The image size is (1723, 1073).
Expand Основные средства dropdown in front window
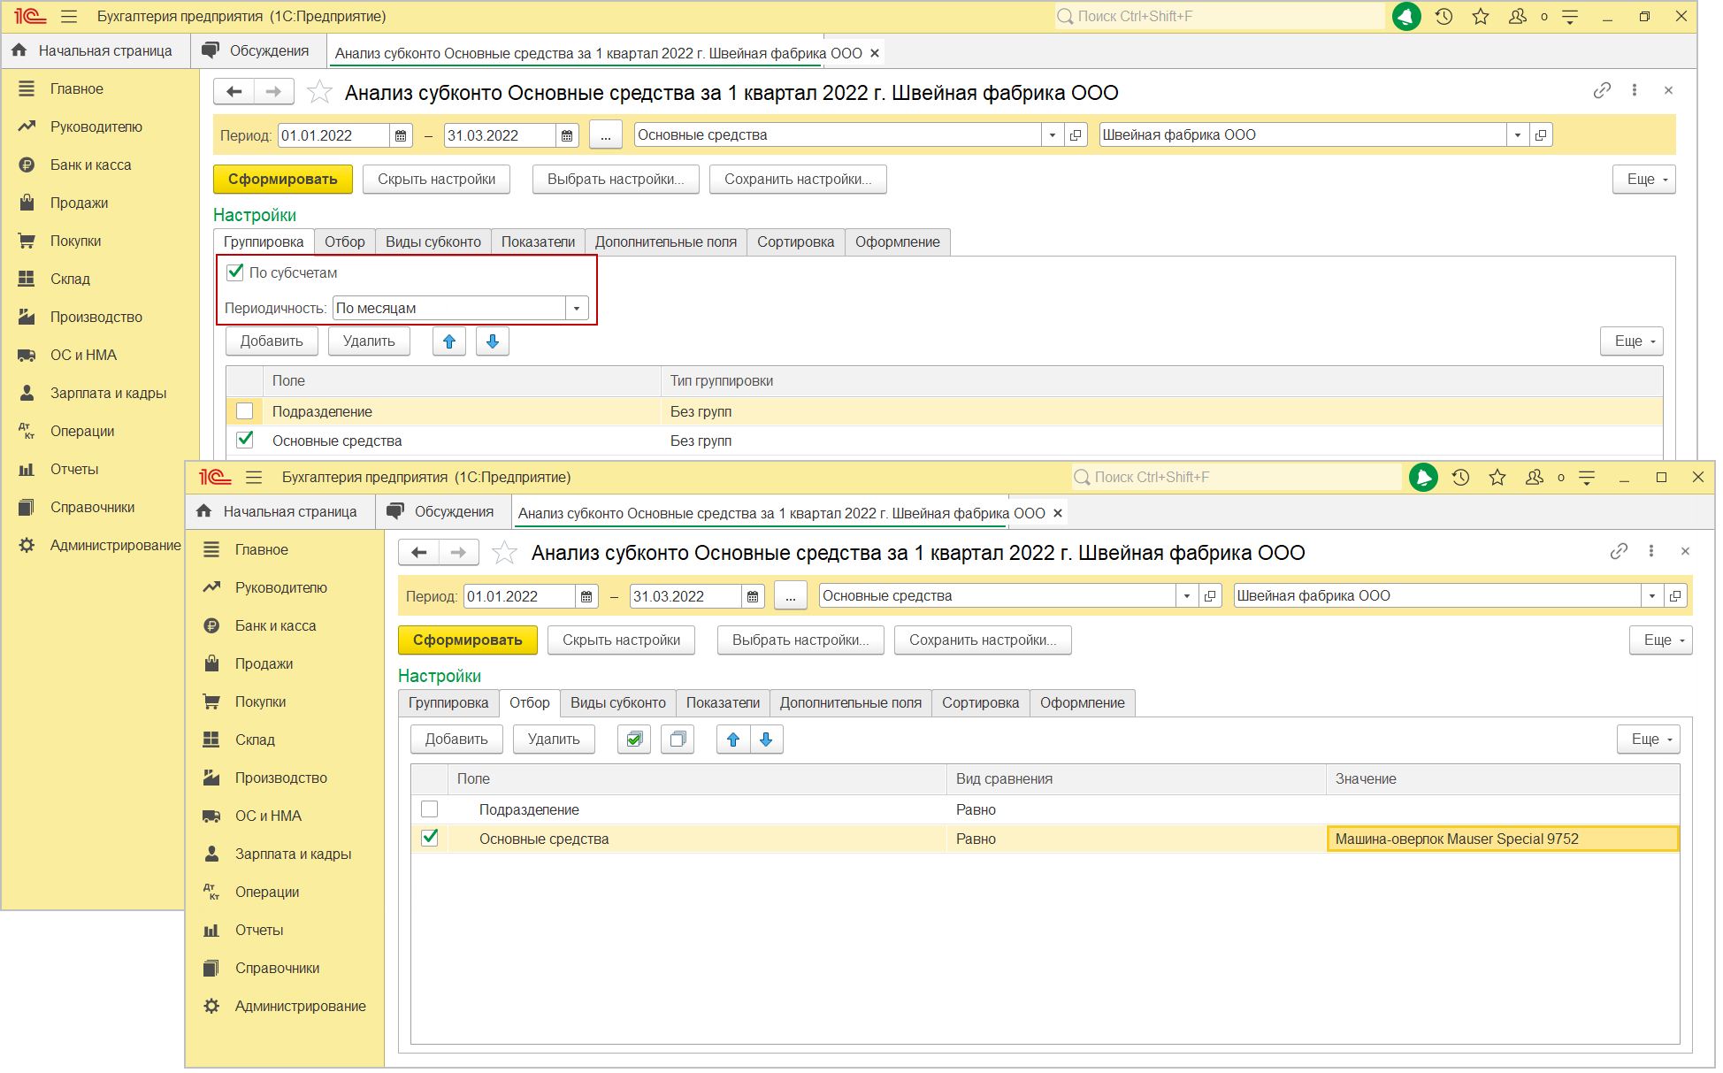coord(1187,596)
